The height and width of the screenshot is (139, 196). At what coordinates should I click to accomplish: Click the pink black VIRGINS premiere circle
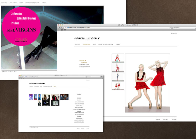click(x=21, y=26)
